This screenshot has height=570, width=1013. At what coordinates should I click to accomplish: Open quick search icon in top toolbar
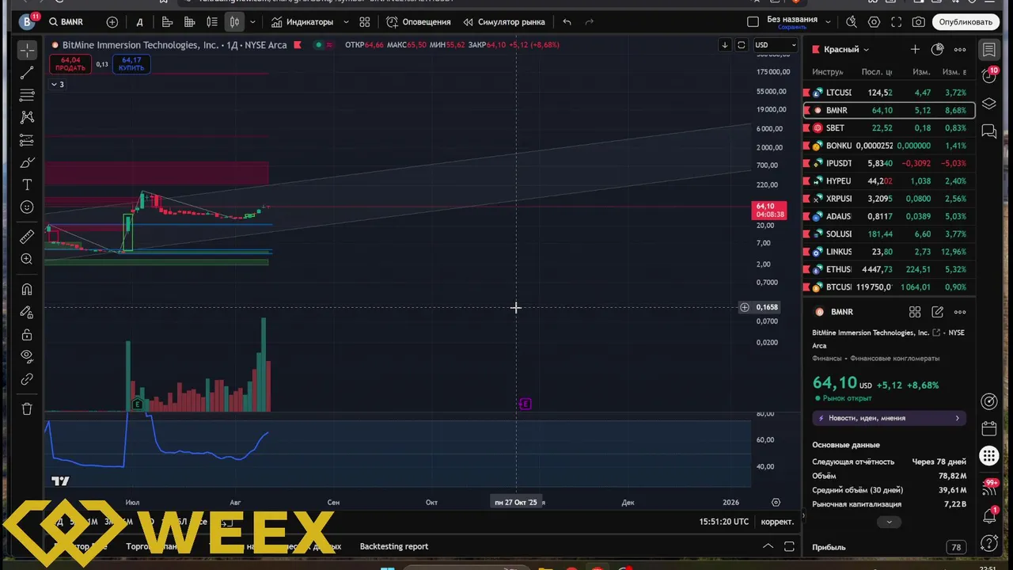coord(852,22)
